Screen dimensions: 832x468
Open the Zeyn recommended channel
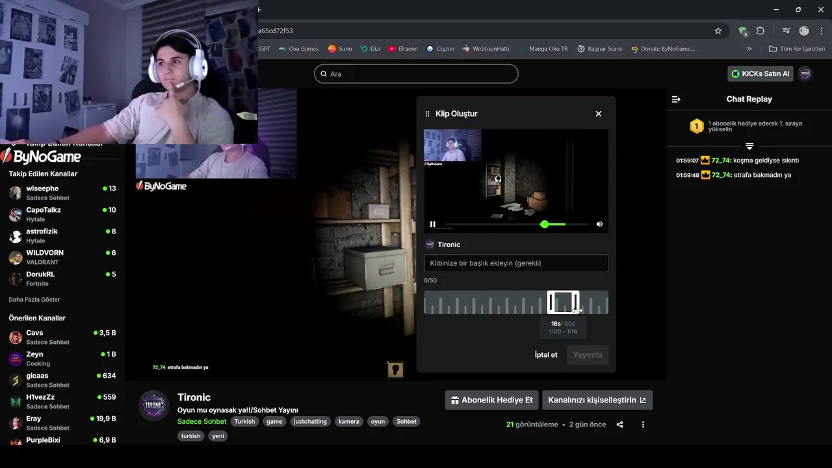click(x=62, y=358)
